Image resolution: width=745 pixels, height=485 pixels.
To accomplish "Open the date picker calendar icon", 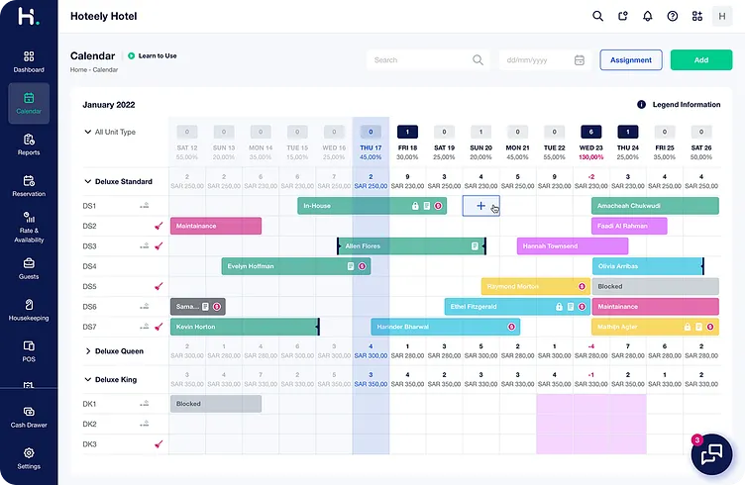I will (580, 60).
